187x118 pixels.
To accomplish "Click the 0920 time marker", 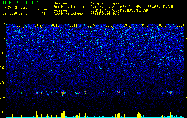I will point(180,25).
